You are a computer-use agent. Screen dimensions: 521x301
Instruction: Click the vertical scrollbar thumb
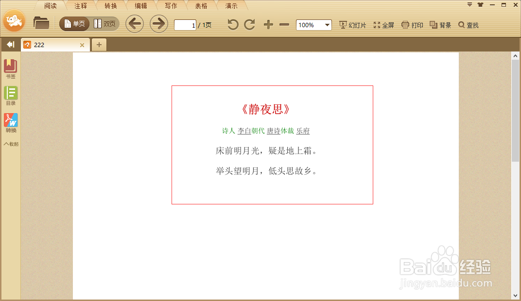[x=515, y=111]
